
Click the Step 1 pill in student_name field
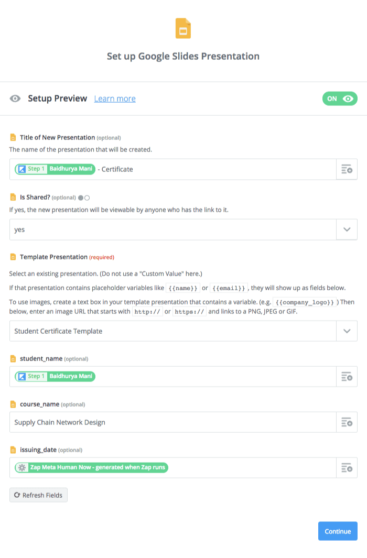pos(56,376)
